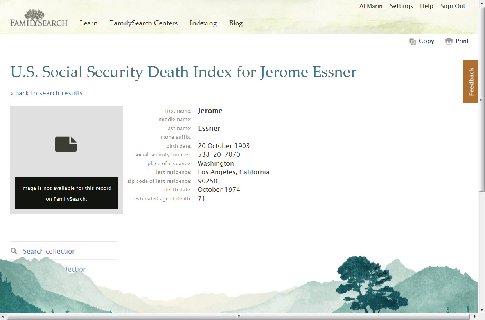Screen dimensions: 485x320
Task: Select last residence Los Angeles, California
Action: (x=234, y=172)
